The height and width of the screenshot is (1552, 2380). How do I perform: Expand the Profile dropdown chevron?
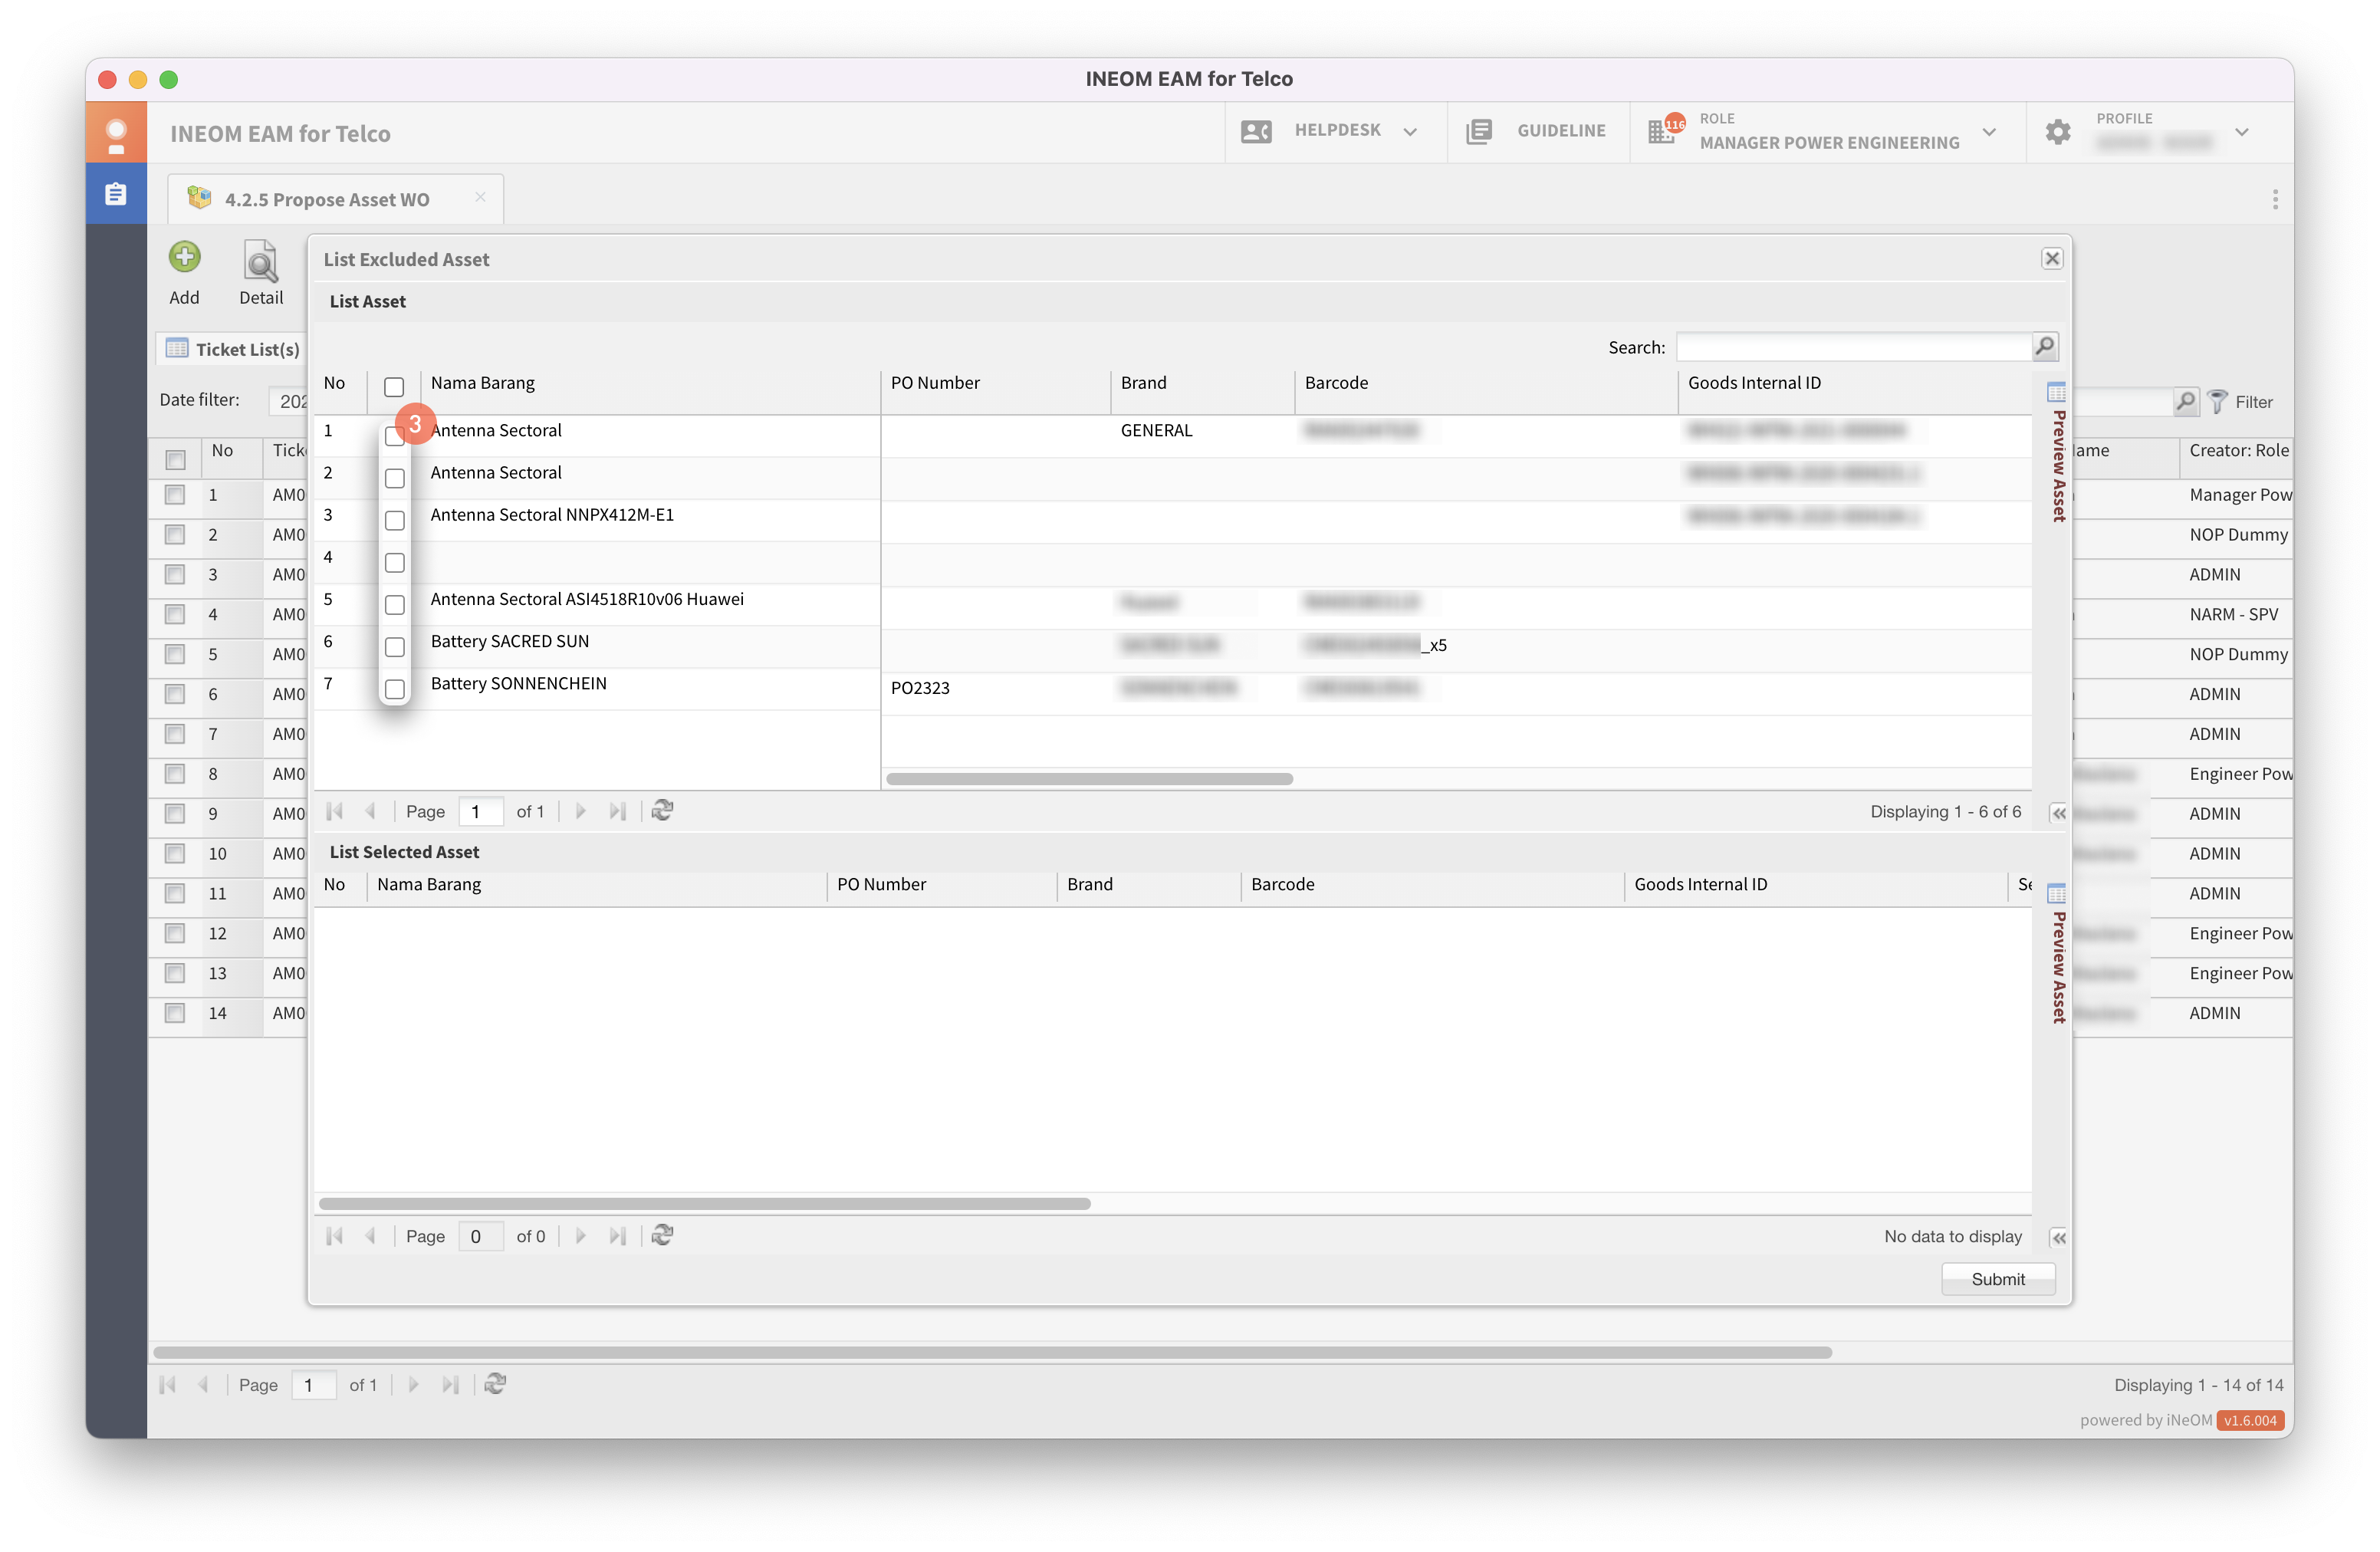click(x=2242, y=132)
